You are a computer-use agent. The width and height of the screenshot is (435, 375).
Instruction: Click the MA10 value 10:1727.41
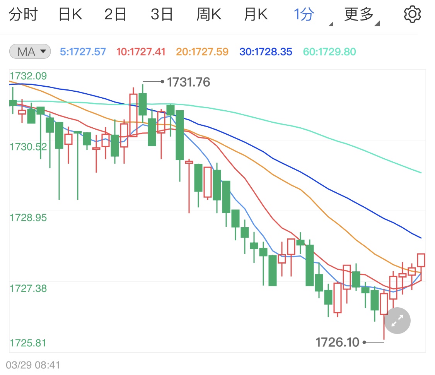(x=141, y=51)
